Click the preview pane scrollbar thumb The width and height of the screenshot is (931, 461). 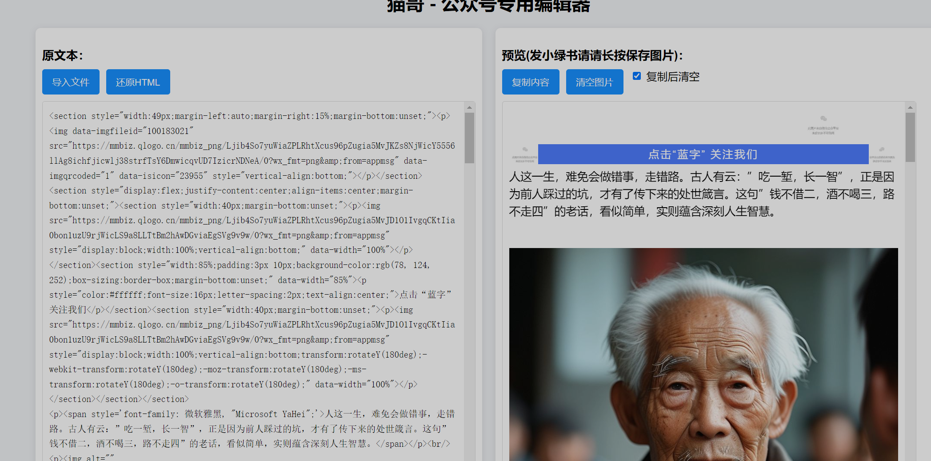910,137
